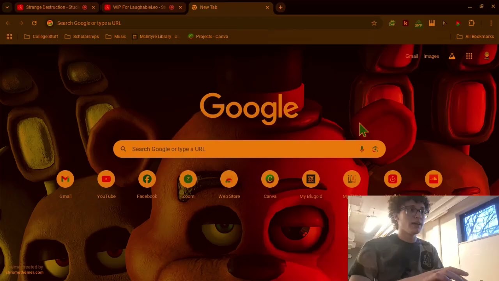Viewport: 499px width, 281px height.
Task: Follow the Images link near the account icon
Action: [431, 56]
